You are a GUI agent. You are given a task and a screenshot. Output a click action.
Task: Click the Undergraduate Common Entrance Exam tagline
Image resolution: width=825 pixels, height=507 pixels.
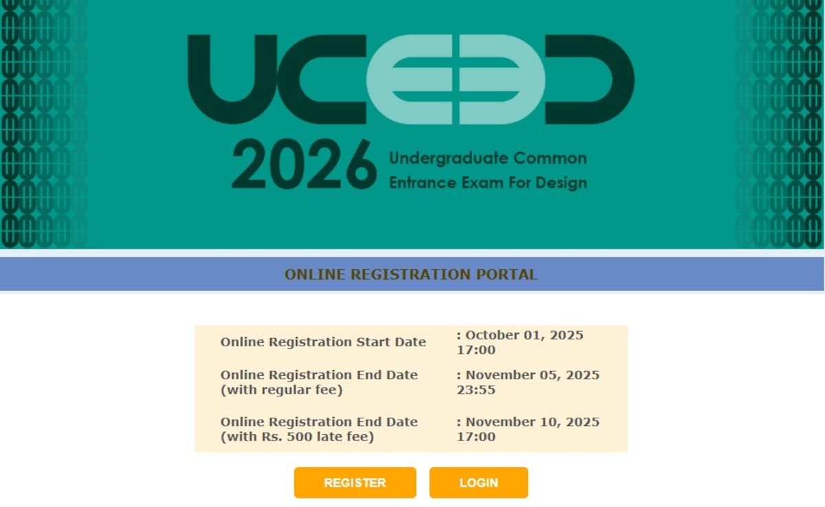click(488, 170)
